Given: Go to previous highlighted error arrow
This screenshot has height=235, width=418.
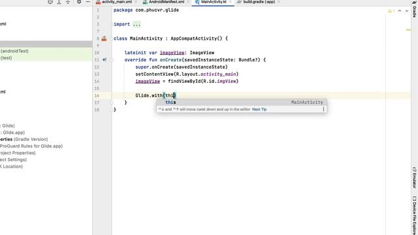Looking at the screenshot, I should [400, 11].
